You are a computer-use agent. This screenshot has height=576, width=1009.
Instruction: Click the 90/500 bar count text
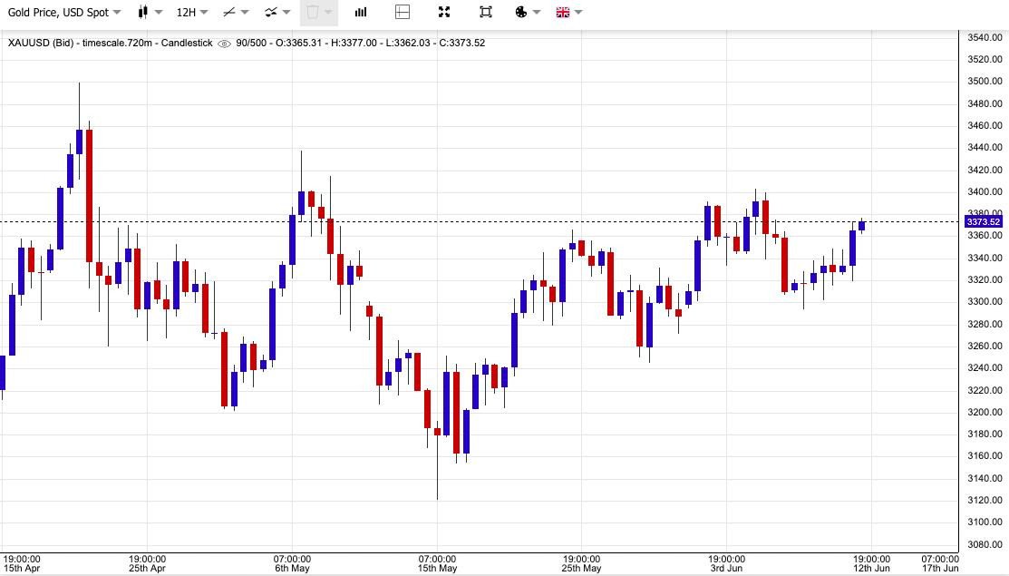[x=251, y=43]
